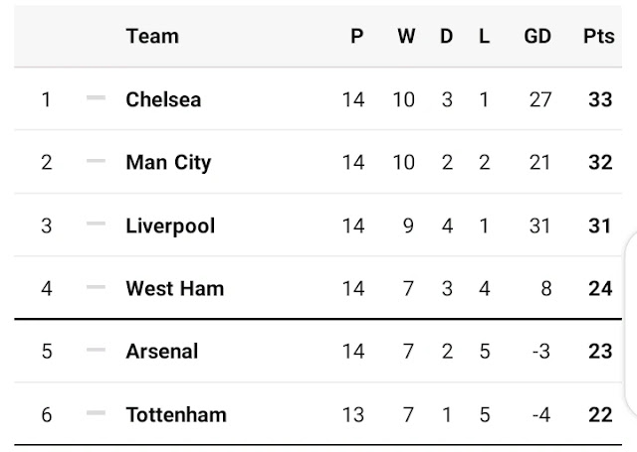Open Arsenal team details
This screenshot has width=637, height=452.
pyautogui.click(x=161, y=351)
